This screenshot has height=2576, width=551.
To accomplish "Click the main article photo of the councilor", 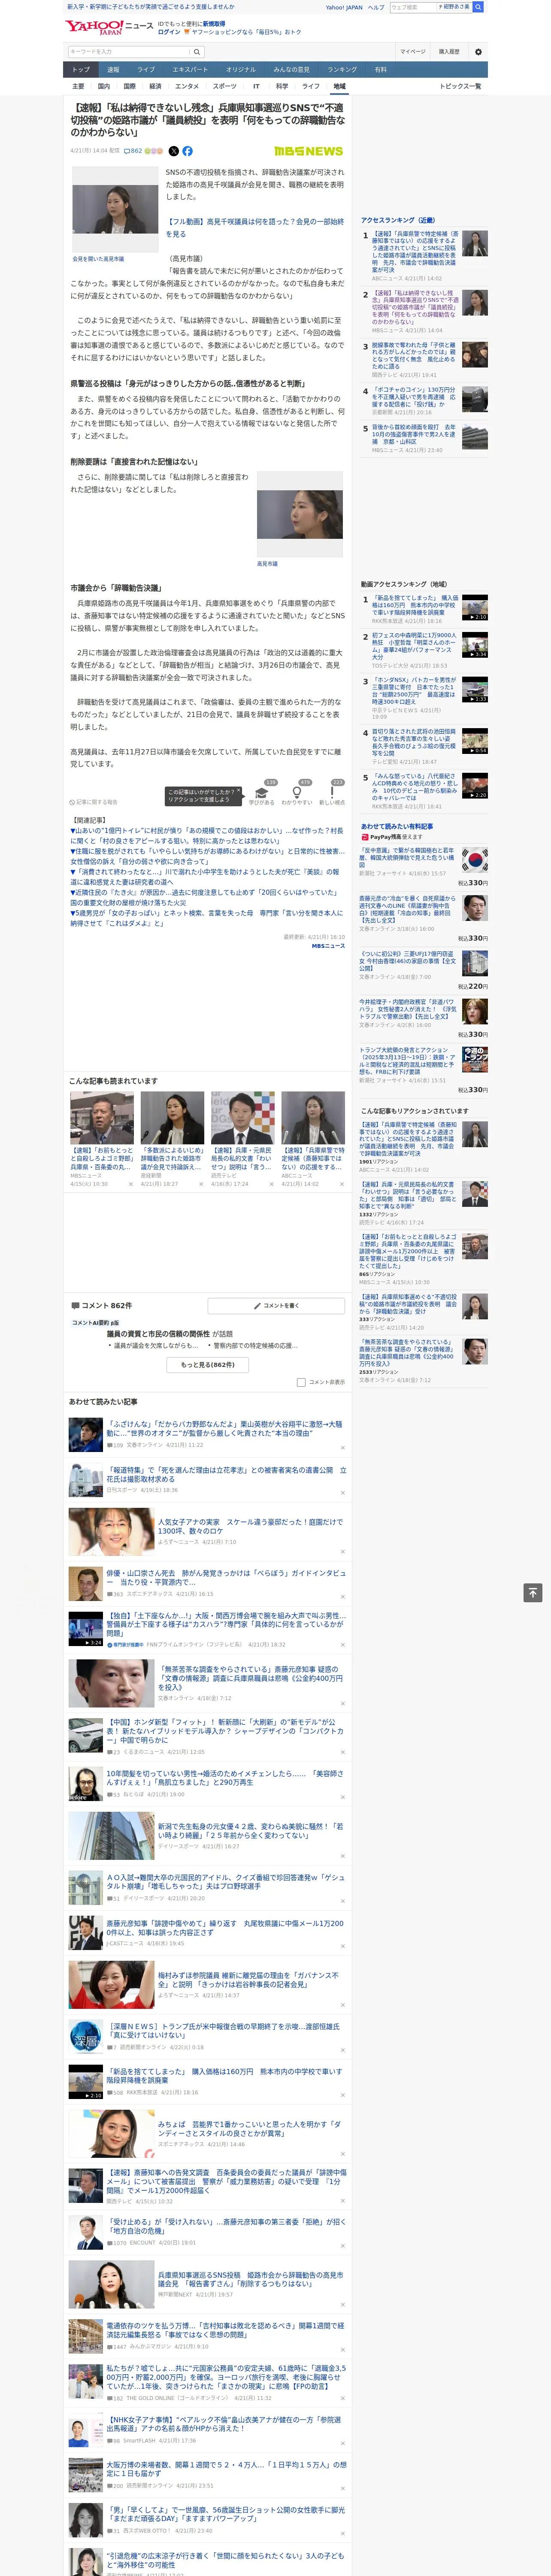I will coord(115,210).
